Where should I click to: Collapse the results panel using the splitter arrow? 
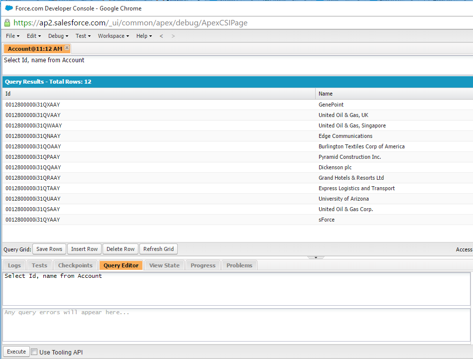pyautogui.click(x=316, y=257)
